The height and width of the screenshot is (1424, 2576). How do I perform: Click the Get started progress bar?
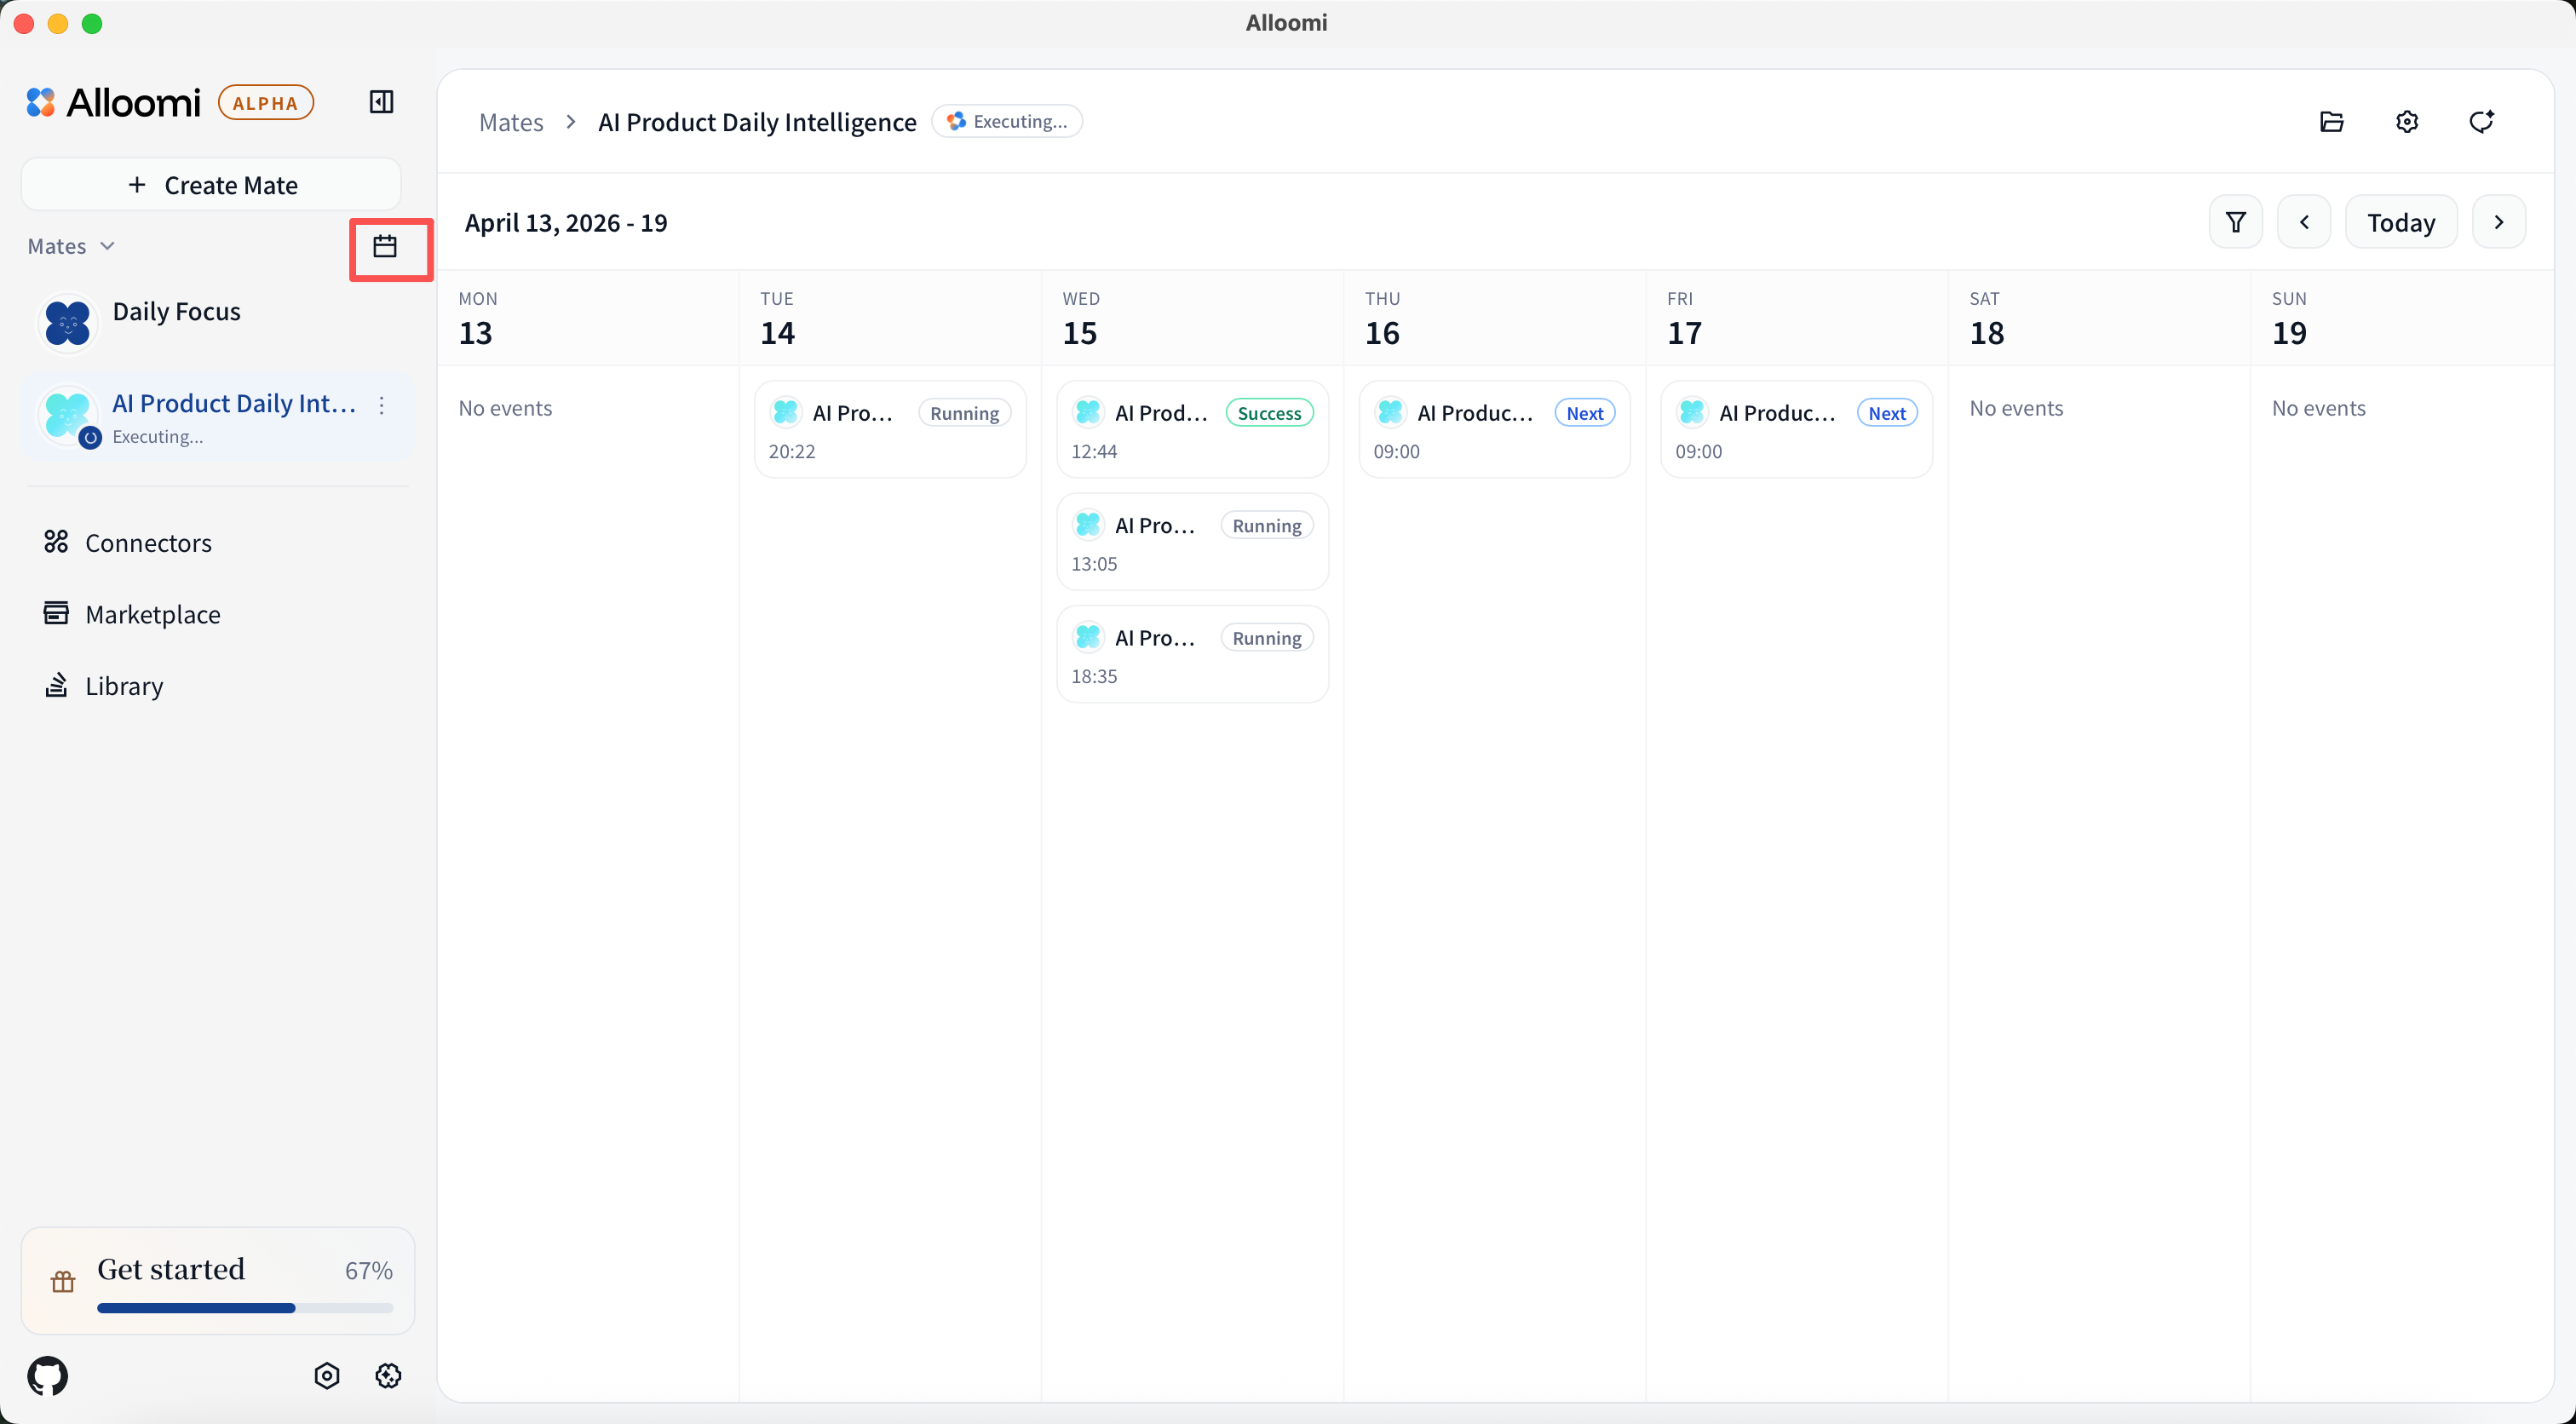click(245, 1307)
